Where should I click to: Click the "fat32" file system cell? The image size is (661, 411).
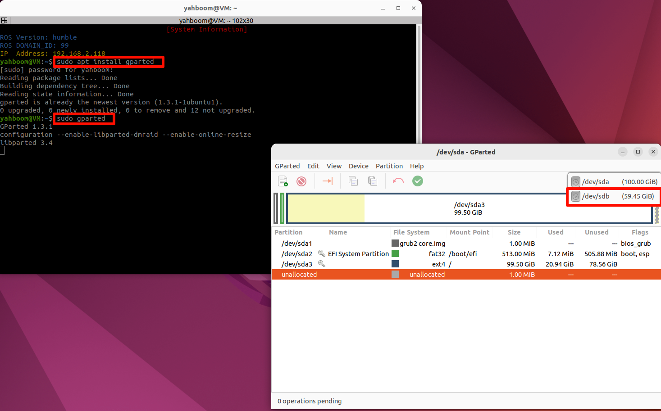click(x=437, y=254)
